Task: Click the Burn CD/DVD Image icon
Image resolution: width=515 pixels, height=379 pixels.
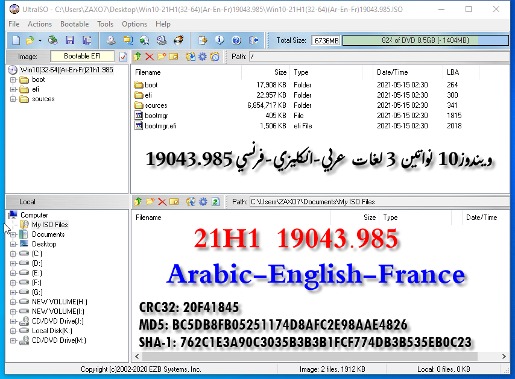Action: pos(179,40)
